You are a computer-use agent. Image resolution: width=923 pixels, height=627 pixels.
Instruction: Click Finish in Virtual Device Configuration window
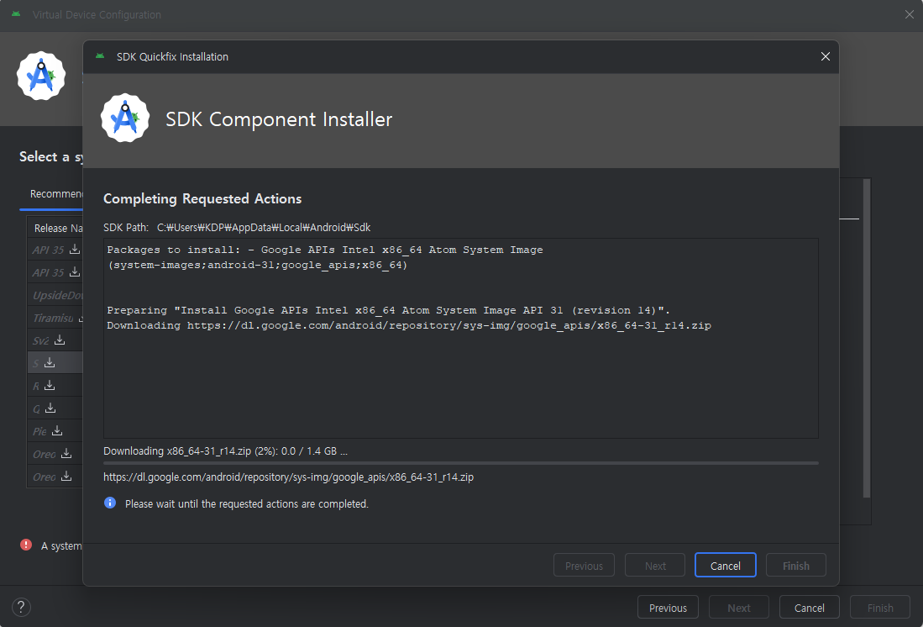tap(880, 608)
